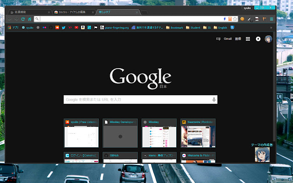
Task: Open the SoundCloud bookmark icon
Action: tap(57, 27)
